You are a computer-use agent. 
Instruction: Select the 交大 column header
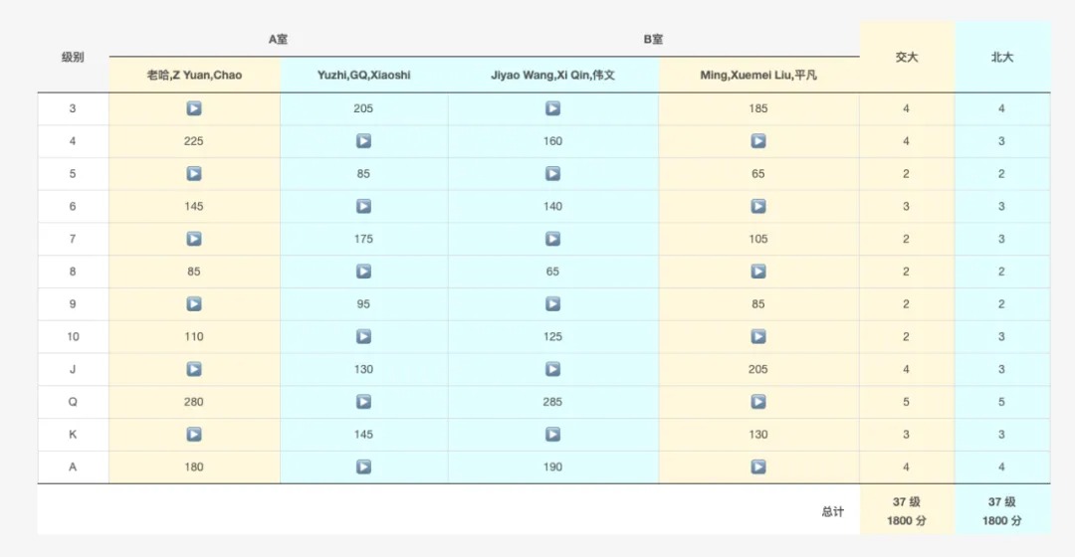point(906,58)
